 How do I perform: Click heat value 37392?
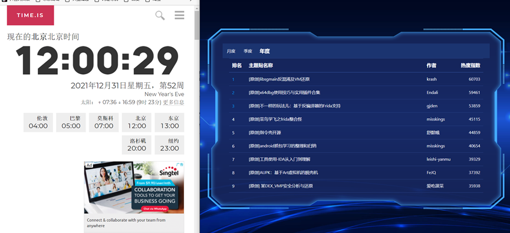[x=474, y=172]
